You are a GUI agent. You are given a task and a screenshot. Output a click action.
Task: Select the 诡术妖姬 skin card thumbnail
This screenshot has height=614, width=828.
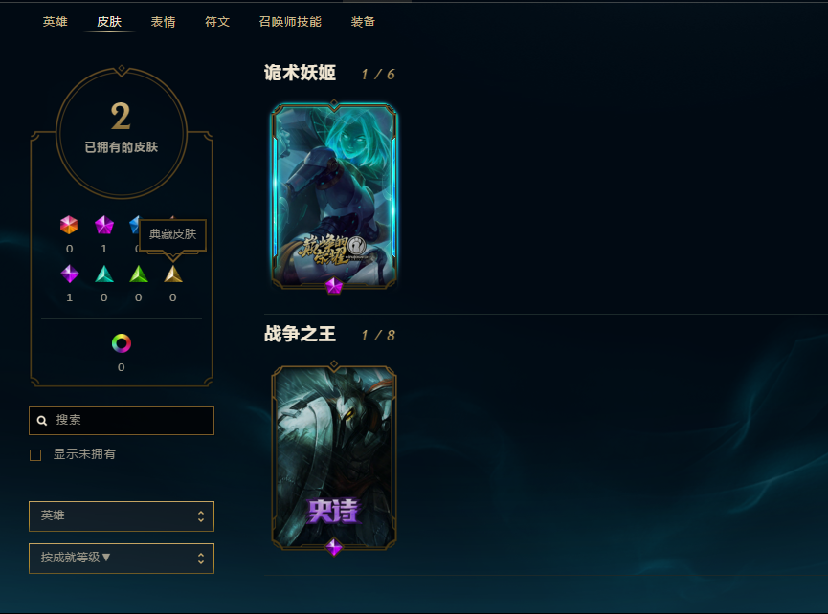(334, 196)
